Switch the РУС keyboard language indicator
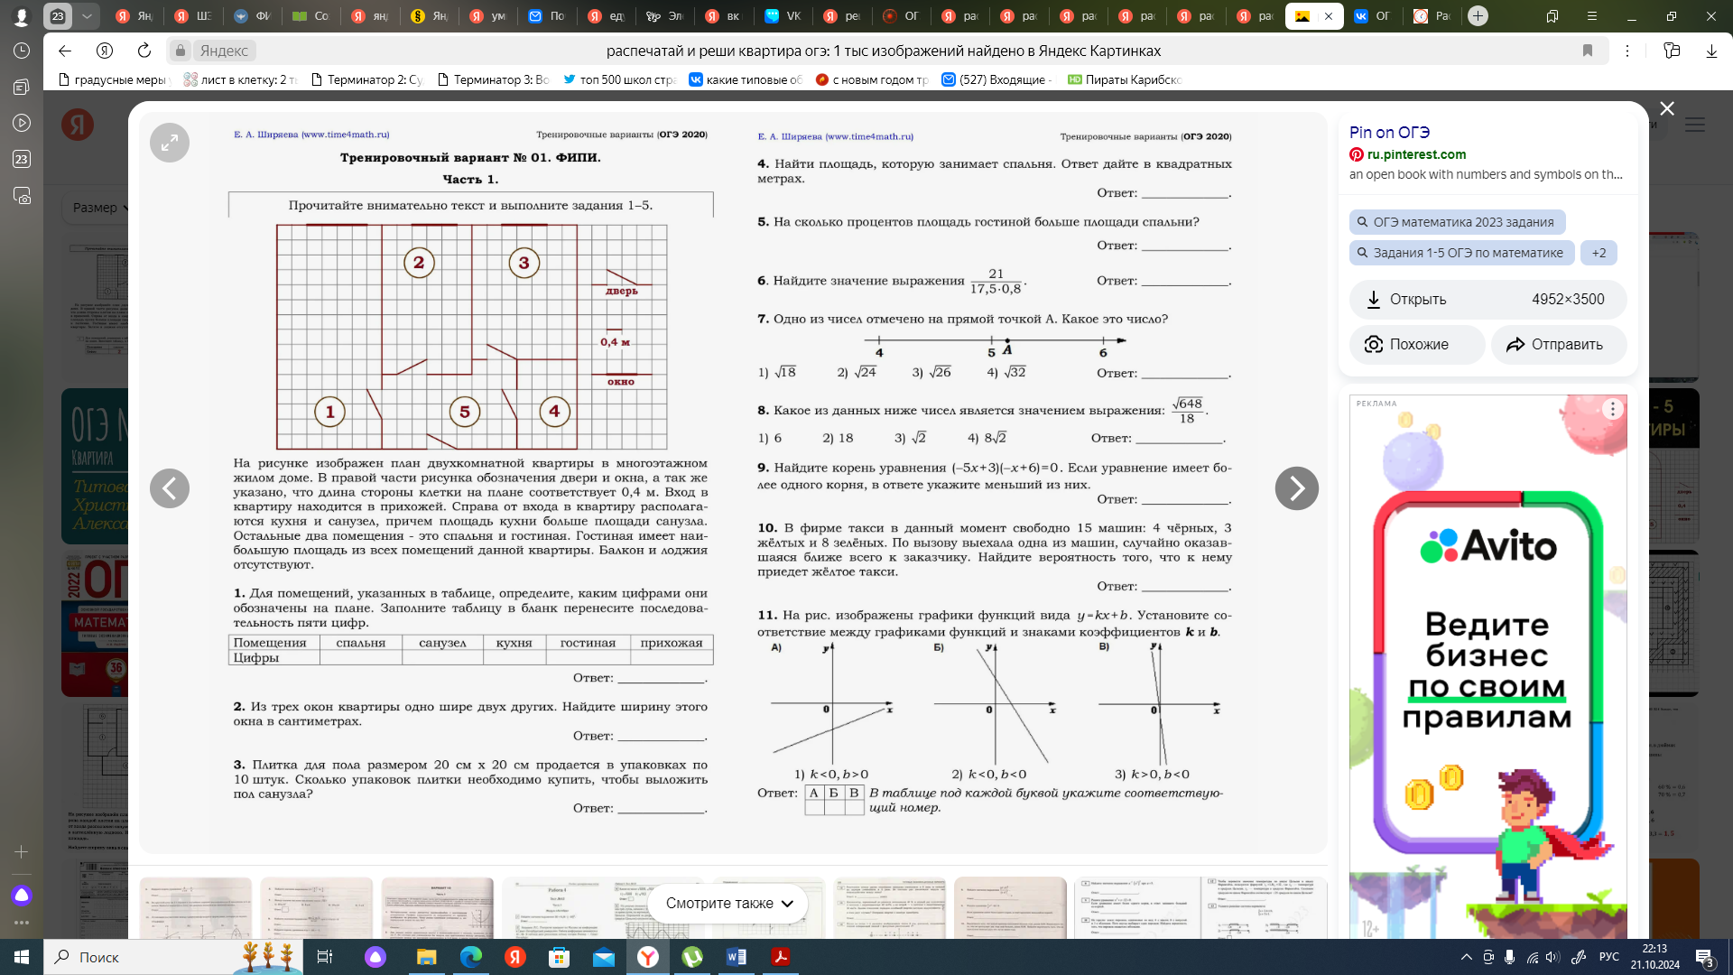The height and width of the screenshot is (975, 1733). click(x=1609, y=957)
